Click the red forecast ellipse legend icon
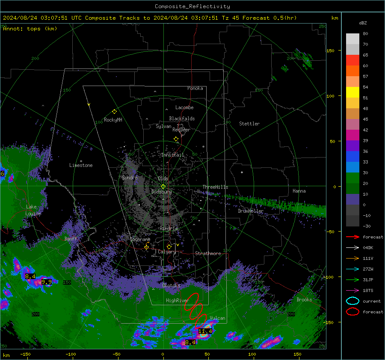The image size is (385, 360). coord(352,312)
